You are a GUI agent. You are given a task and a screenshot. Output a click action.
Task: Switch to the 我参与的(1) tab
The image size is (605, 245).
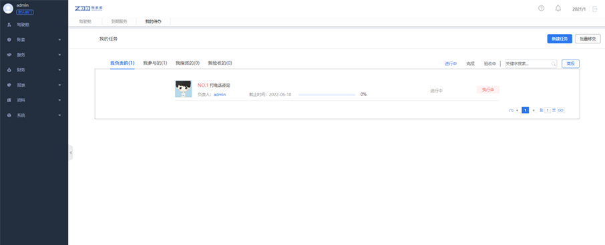click(x=155, y=63)
